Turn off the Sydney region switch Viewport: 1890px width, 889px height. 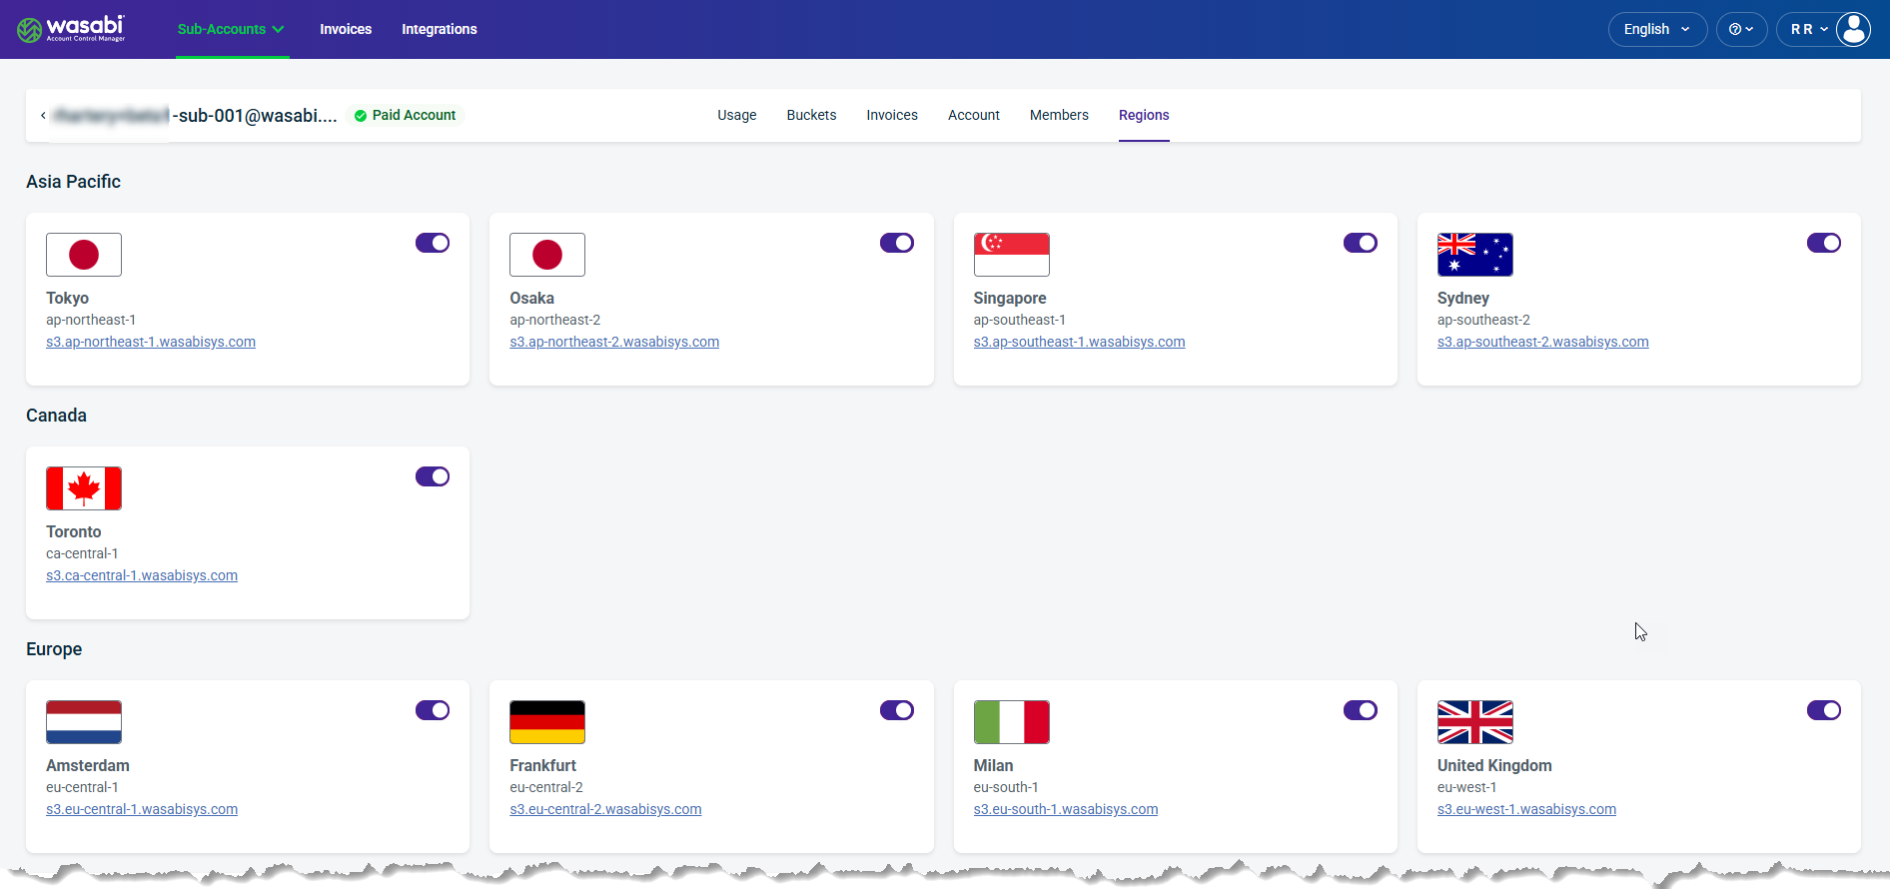[1823, 243]
